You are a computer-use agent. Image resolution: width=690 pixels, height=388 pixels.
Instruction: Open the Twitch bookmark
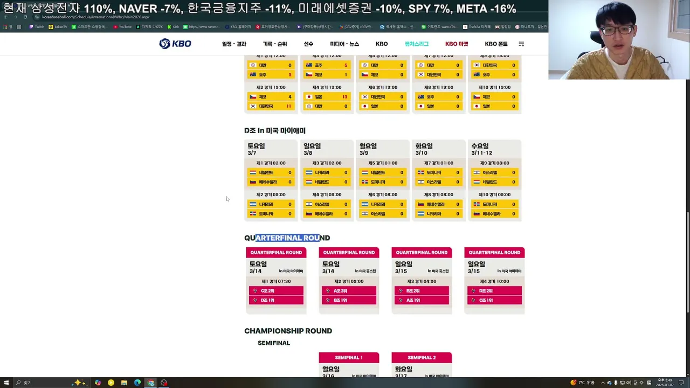coord(37,26)
